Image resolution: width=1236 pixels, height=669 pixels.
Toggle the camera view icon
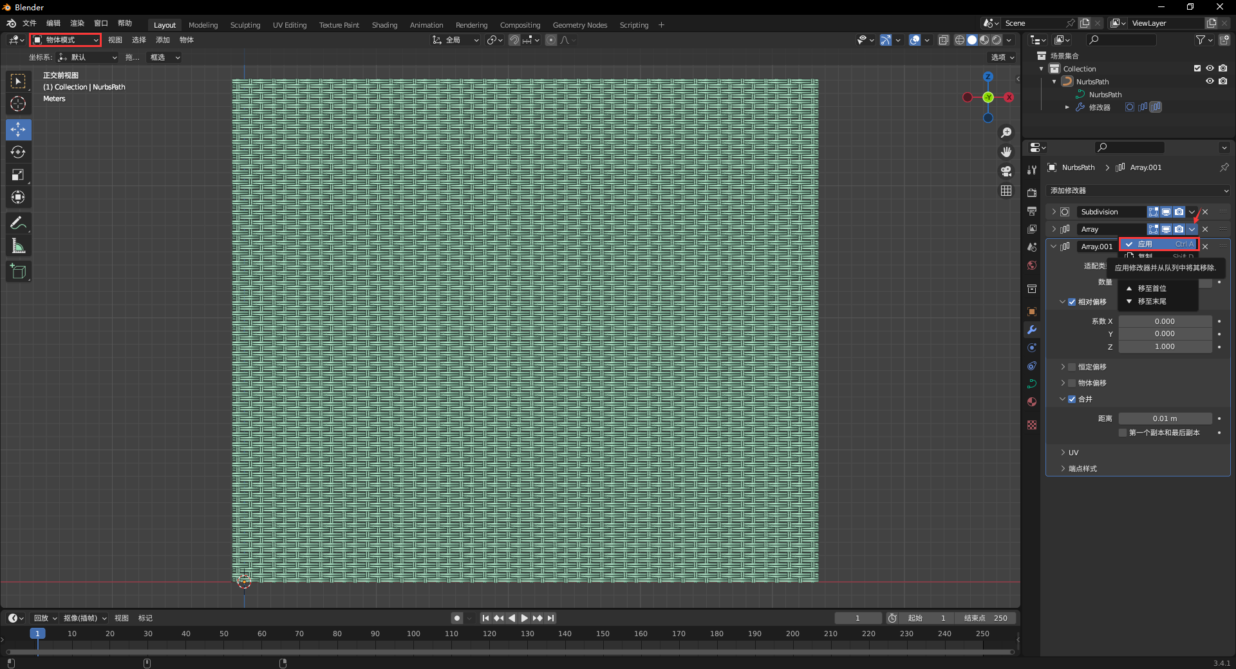coord(1006,171)
